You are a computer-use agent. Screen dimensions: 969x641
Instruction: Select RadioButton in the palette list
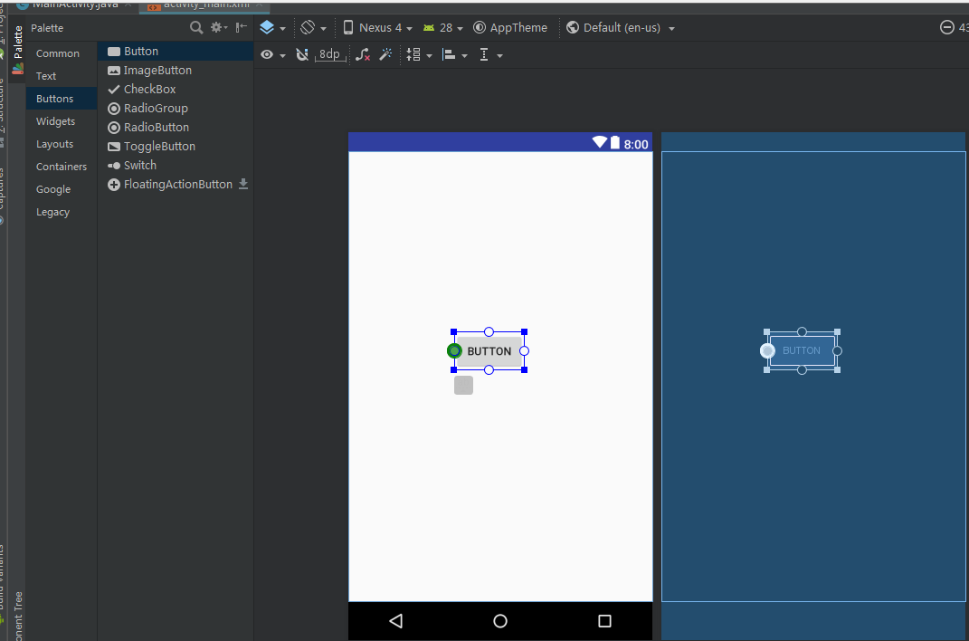[176, 128]
